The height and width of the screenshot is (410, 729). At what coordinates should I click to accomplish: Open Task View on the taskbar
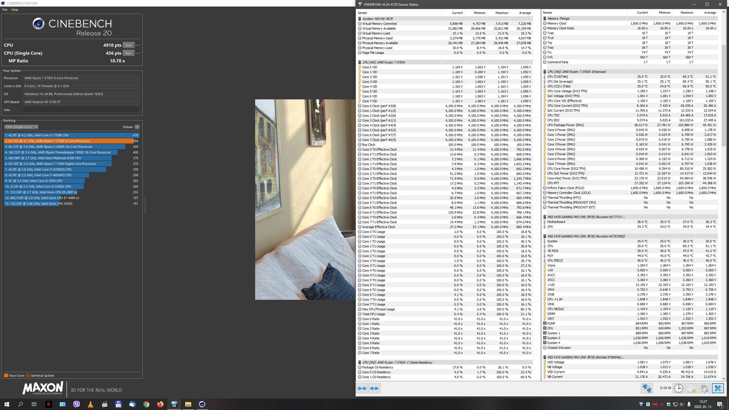tap(34, 404)
